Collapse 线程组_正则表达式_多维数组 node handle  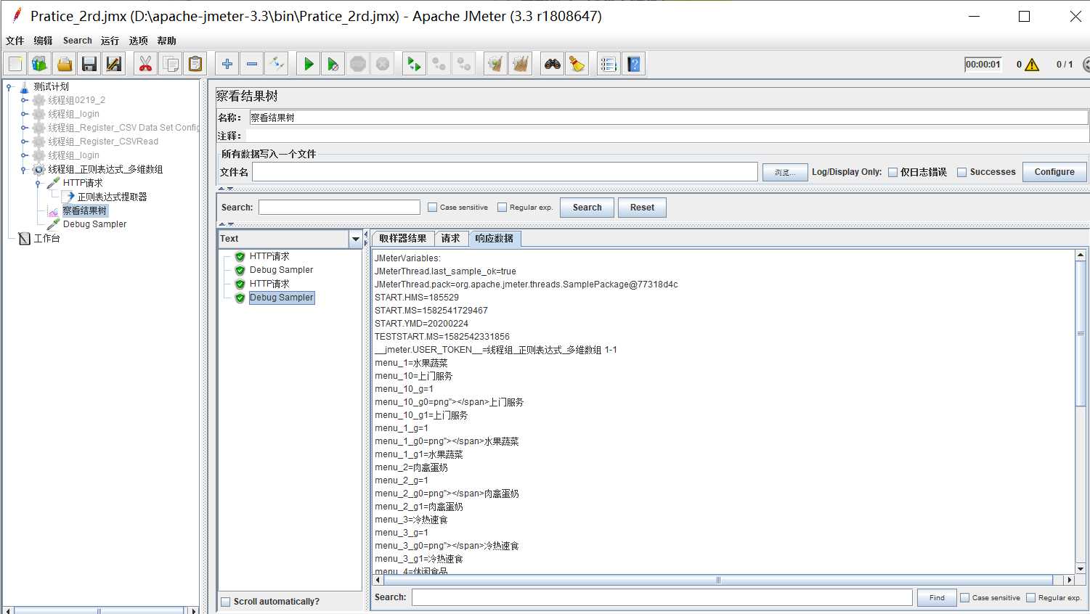click(x=24, y=169)
